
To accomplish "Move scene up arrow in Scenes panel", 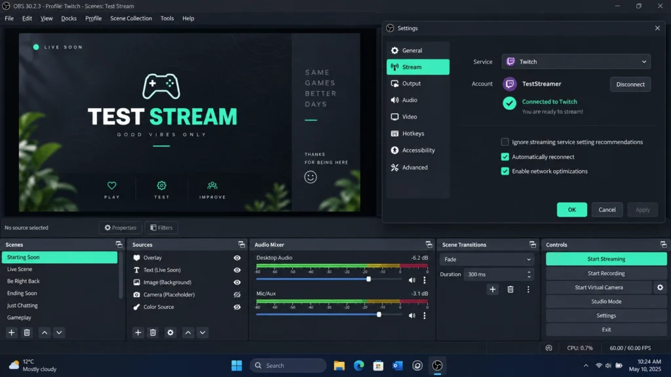I will pyautogui.click(x=45, y=332).
